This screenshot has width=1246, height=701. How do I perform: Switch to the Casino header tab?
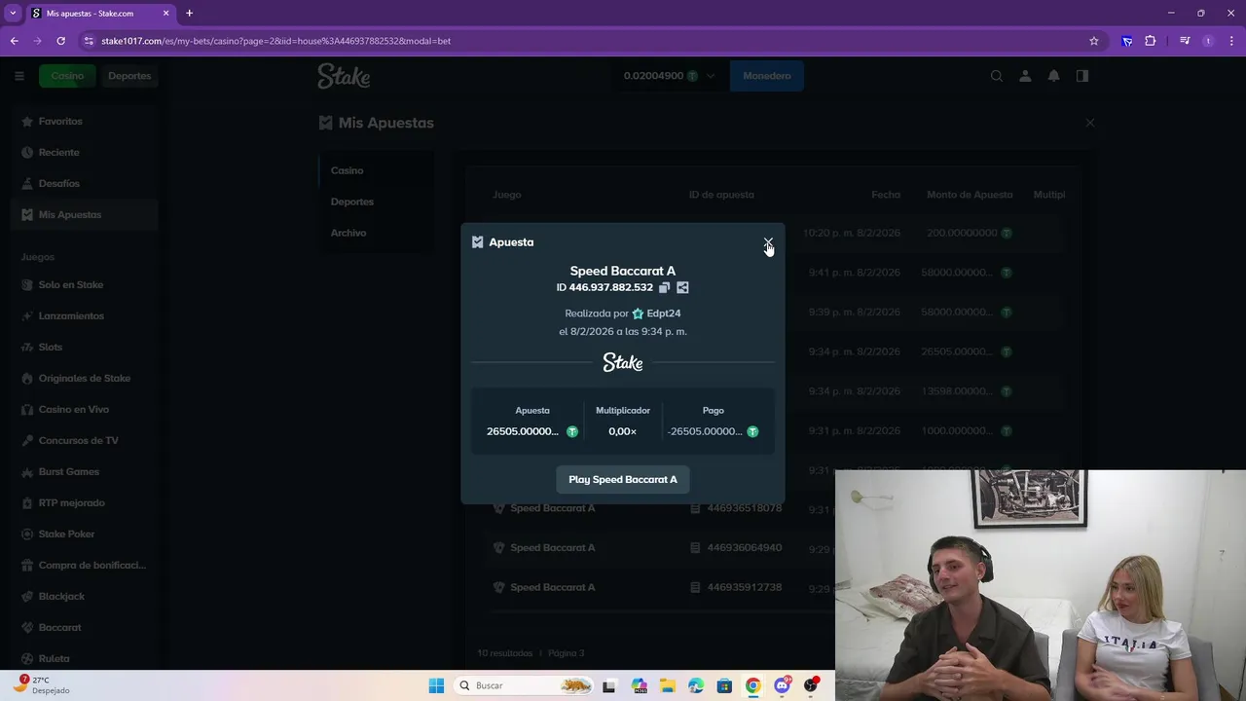coord(67,76)
